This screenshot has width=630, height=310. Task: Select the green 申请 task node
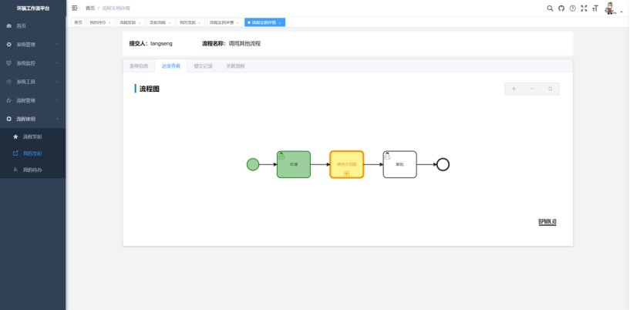(x=294, y=164)
